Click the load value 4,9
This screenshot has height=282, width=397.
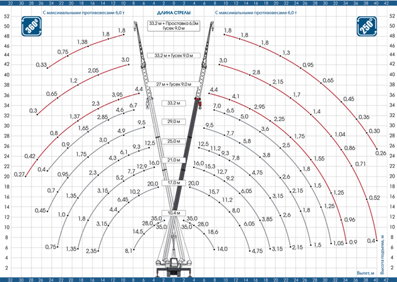[121, 131]
